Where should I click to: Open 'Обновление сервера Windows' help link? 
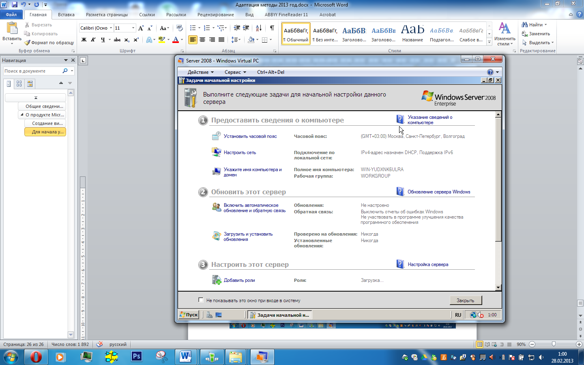click(x=439, y=192)
